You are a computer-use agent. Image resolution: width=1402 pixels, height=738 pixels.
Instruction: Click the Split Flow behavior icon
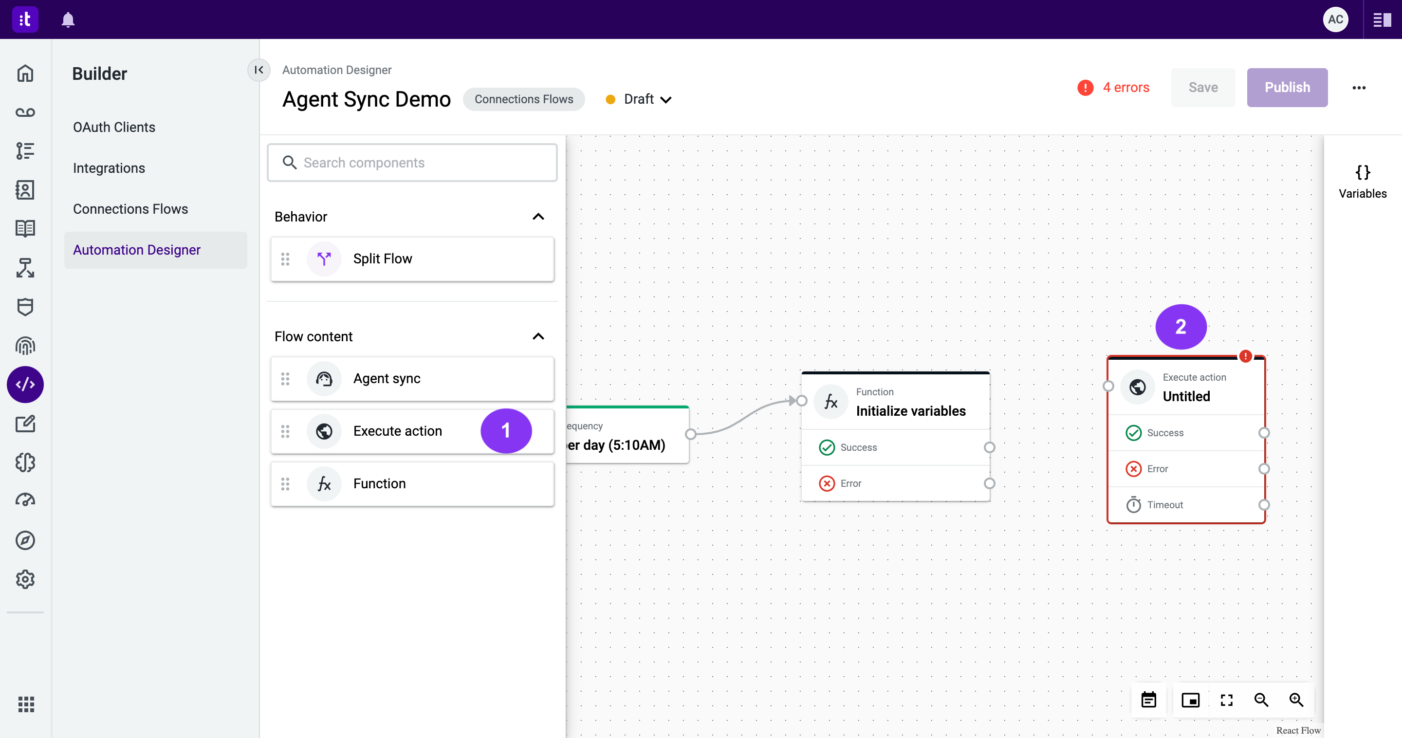pos(324,258)
